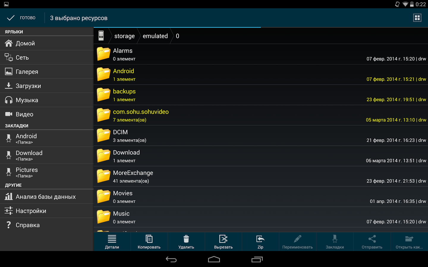The height and width of the screenshot is (267, 428).
Task: Select the DCIM folder icon
Action: tap(104, 135)
